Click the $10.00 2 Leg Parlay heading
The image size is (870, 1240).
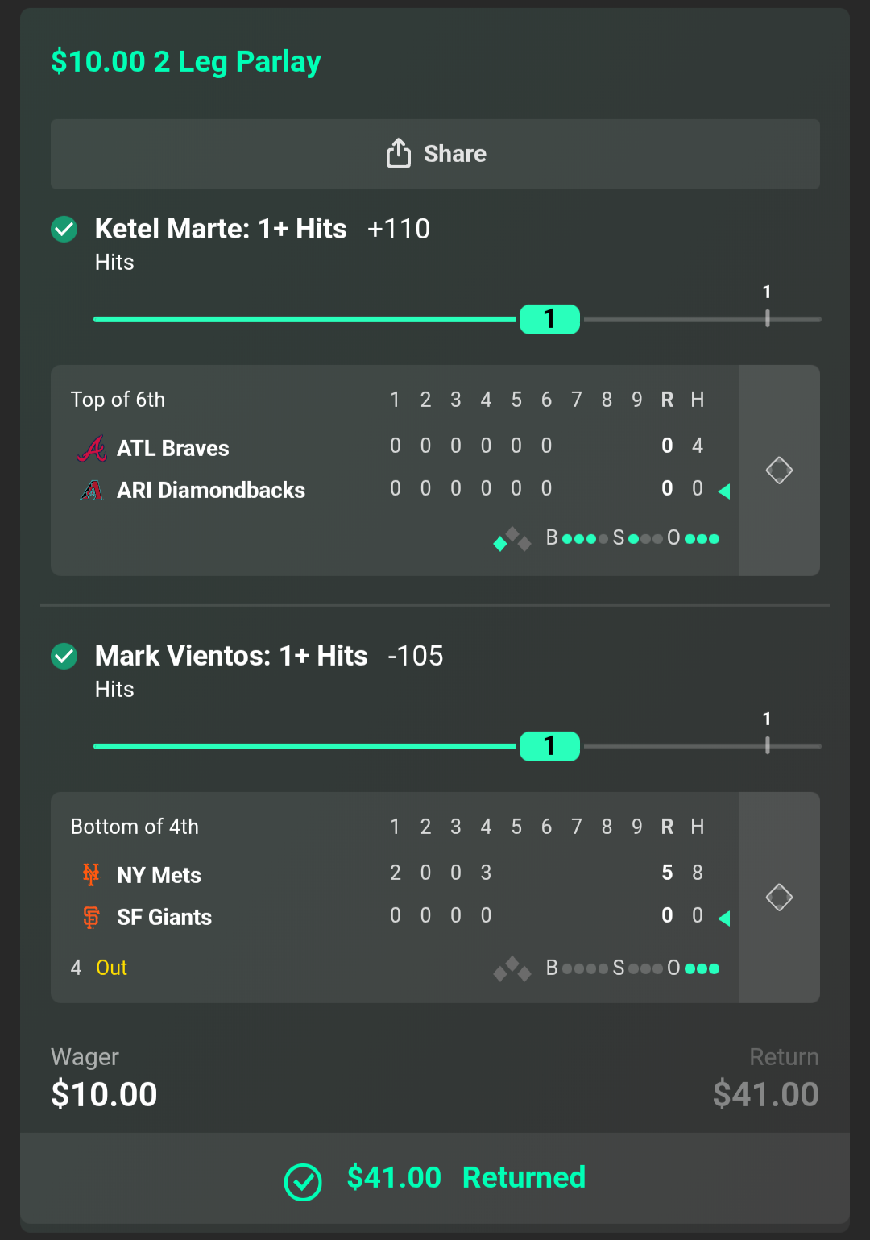(186, 62)
